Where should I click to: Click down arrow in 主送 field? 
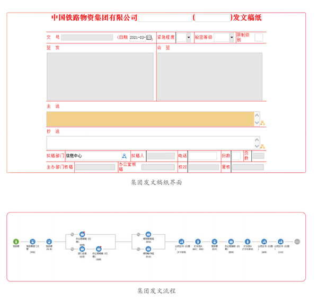(257, 122)
